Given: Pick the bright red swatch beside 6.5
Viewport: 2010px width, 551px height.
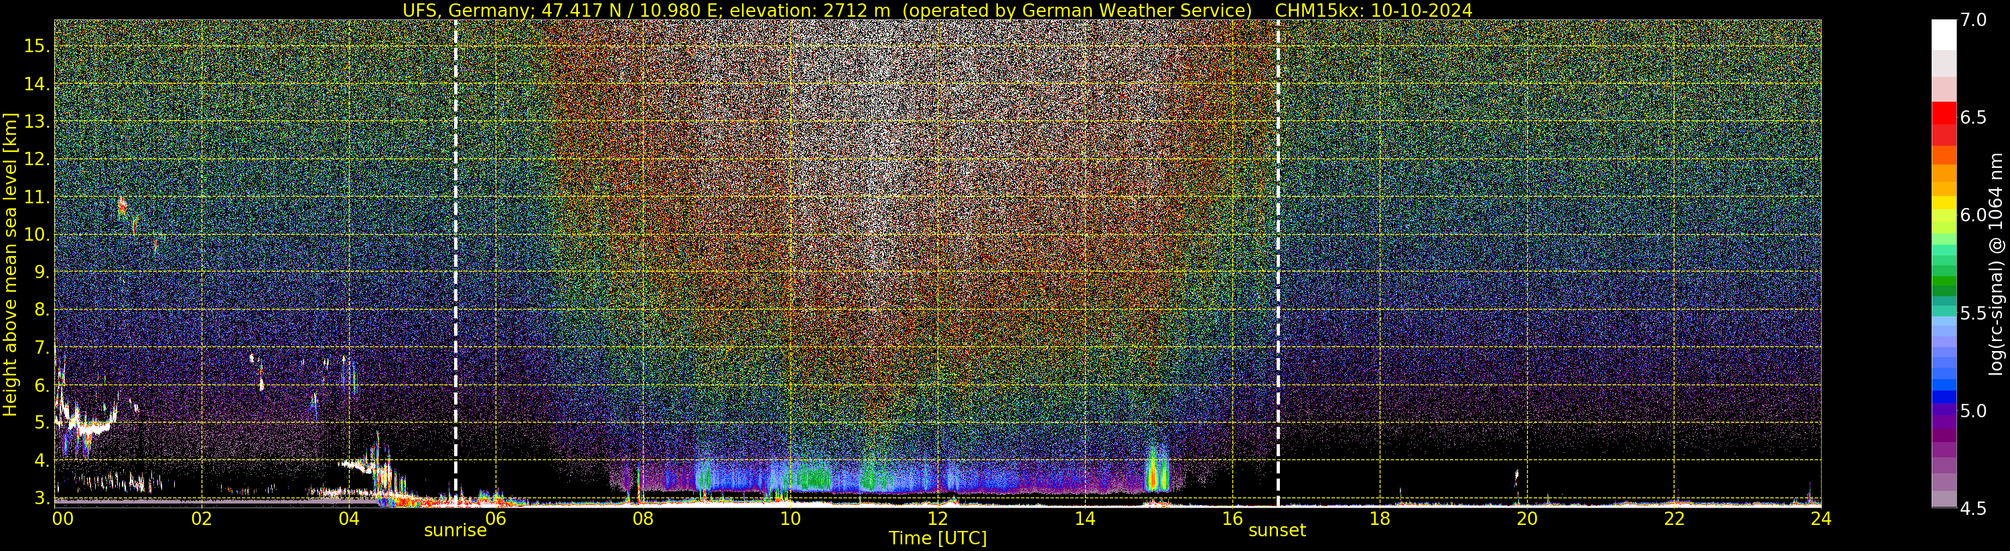Looking at the screenshot, I should pos(1944,114).
